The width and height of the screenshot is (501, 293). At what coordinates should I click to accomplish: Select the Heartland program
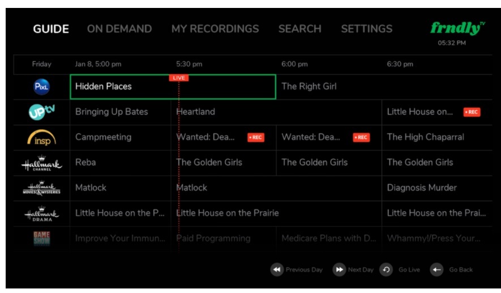(276, 112)
